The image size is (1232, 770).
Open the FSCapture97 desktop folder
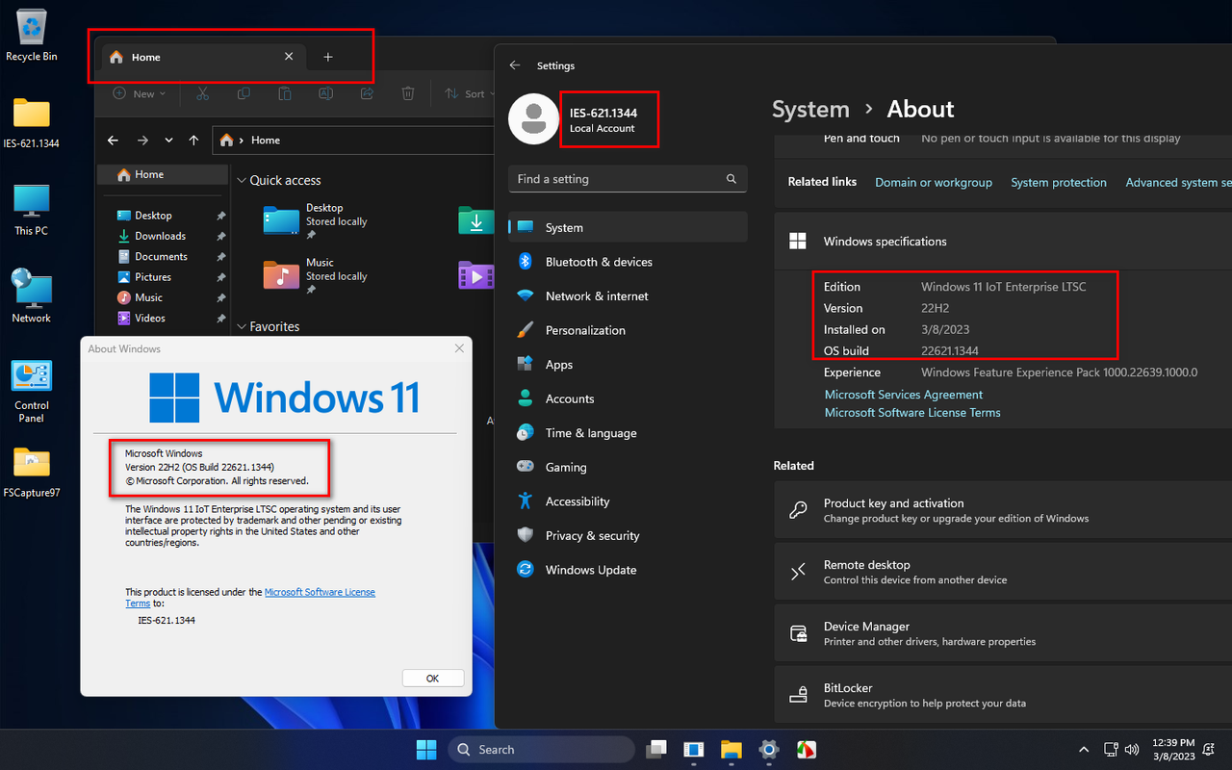click(x=32, y=472)
